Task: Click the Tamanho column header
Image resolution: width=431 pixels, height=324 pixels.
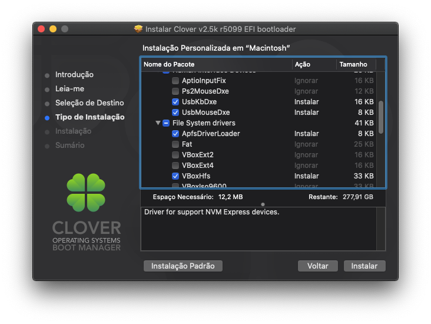Action: (x=356, y=64)
